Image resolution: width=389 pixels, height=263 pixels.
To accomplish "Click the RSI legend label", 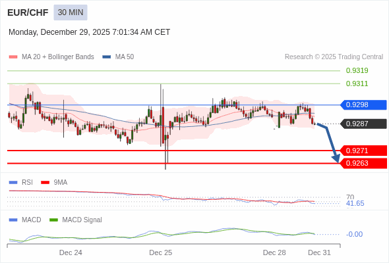I will 27,183.
